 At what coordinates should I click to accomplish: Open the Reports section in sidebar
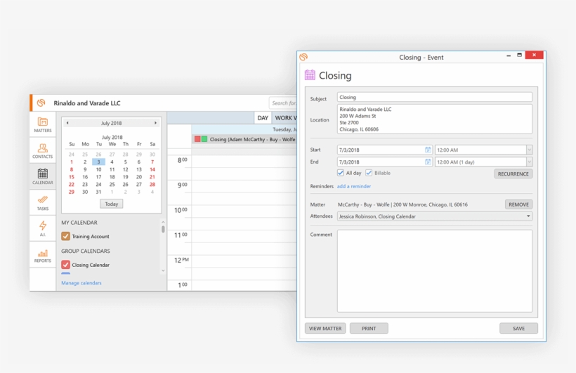click(x=43, y=255)
